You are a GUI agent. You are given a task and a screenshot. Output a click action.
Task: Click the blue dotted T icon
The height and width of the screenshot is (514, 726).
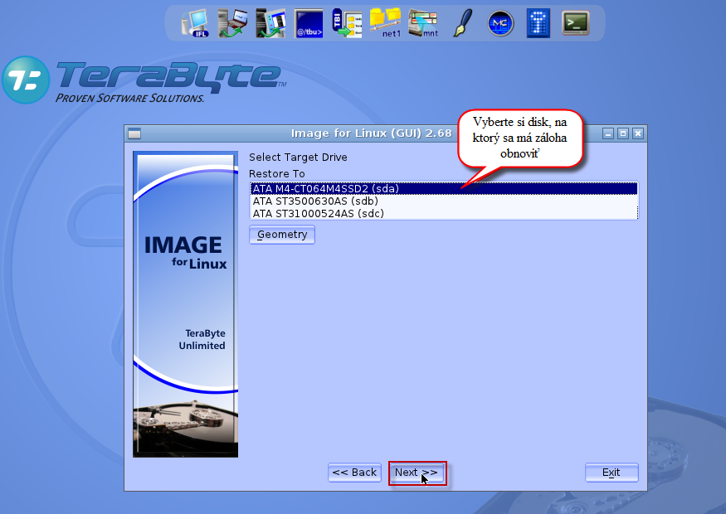pyautogui.click(x=538, y=23)
